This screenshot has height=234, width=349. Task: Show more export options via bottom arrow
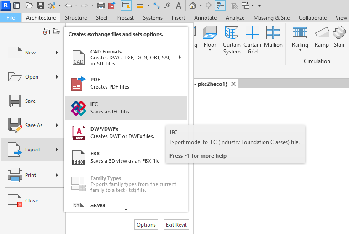tap(126, 209)
